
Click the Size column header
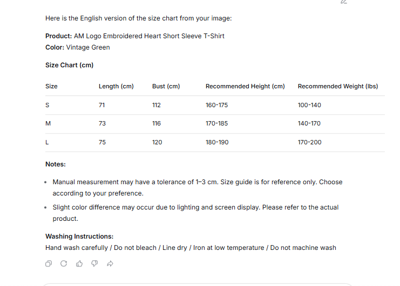[x=51, y=86]
